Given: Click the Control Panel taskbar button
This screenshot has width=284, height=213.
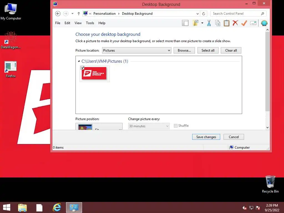Looking at the screenshot, I should coord(74,207).
